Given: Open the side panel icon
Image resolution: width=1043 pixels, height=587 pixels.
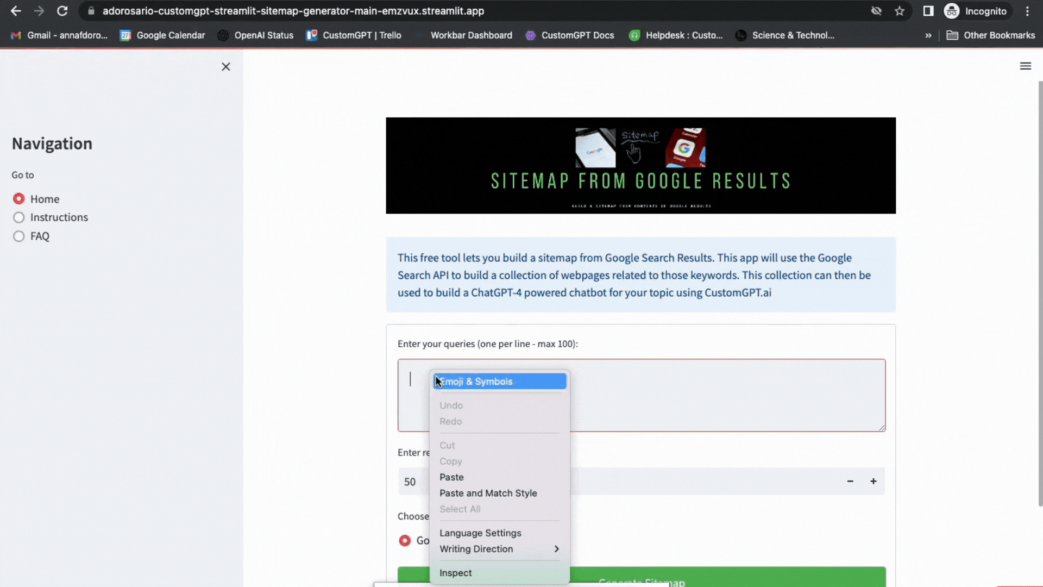Looking at the screenshot, I should pyautogui.click(x=928, y=11).
